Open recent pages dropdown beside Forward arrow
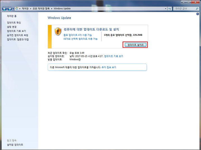This screenshot has width=201, height=150. pyautogui.click(x=13, y=9)
